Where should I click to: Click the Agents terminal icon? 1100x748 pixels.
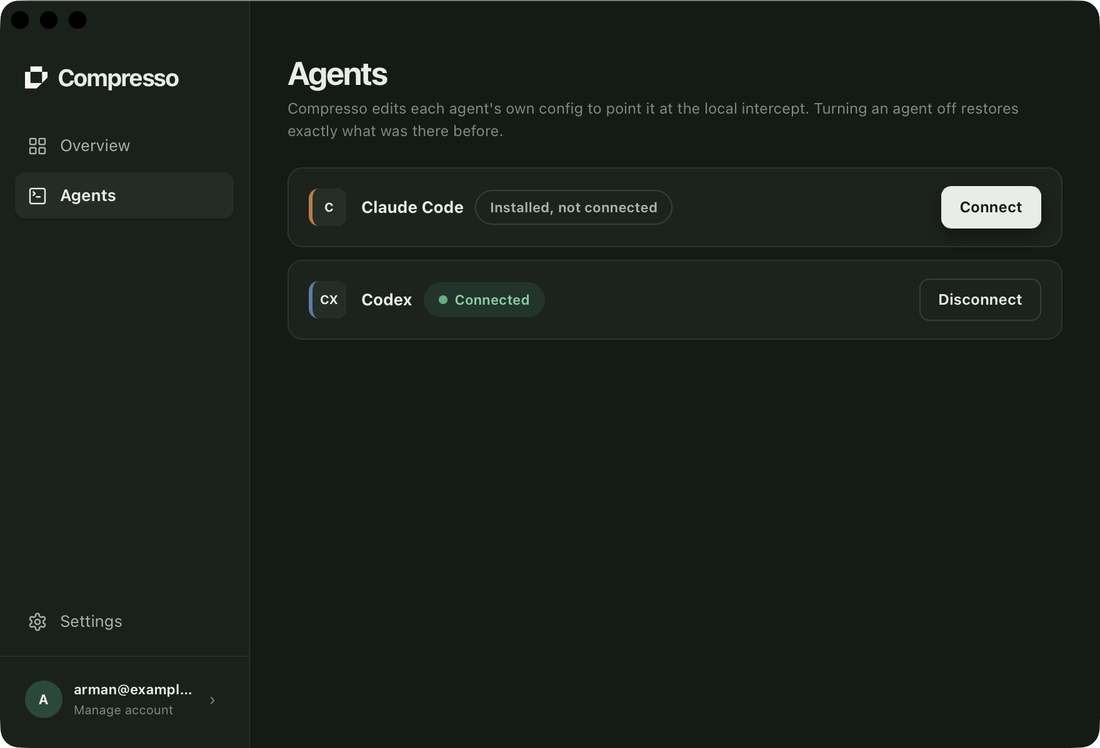point(37,196)
